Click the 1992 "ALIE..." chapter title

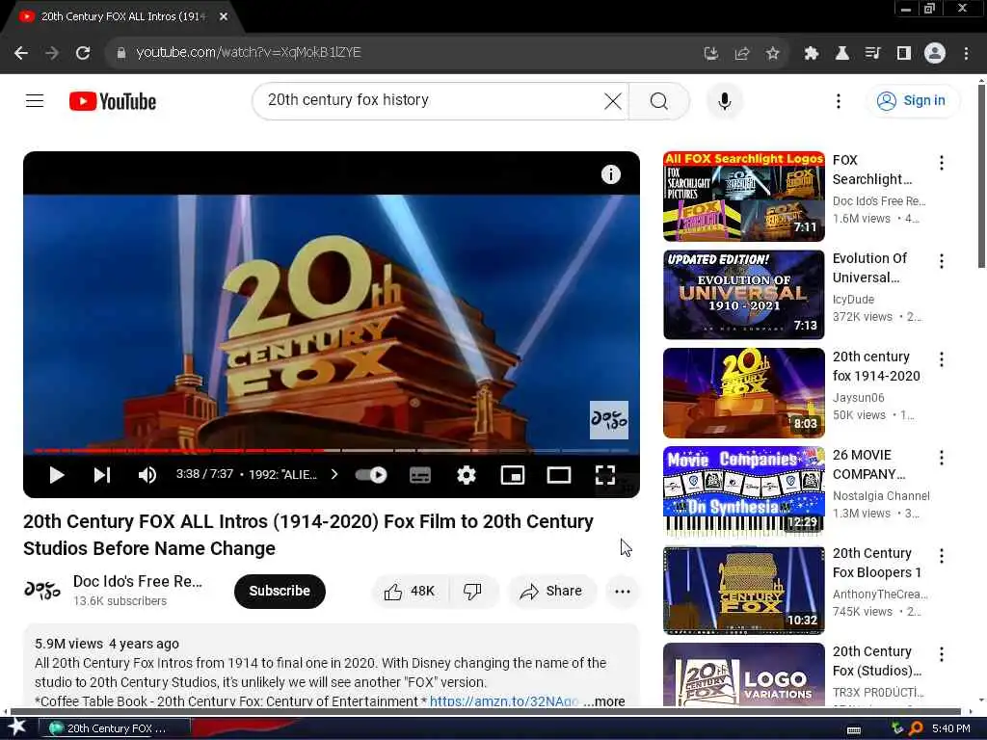point(282,474)
